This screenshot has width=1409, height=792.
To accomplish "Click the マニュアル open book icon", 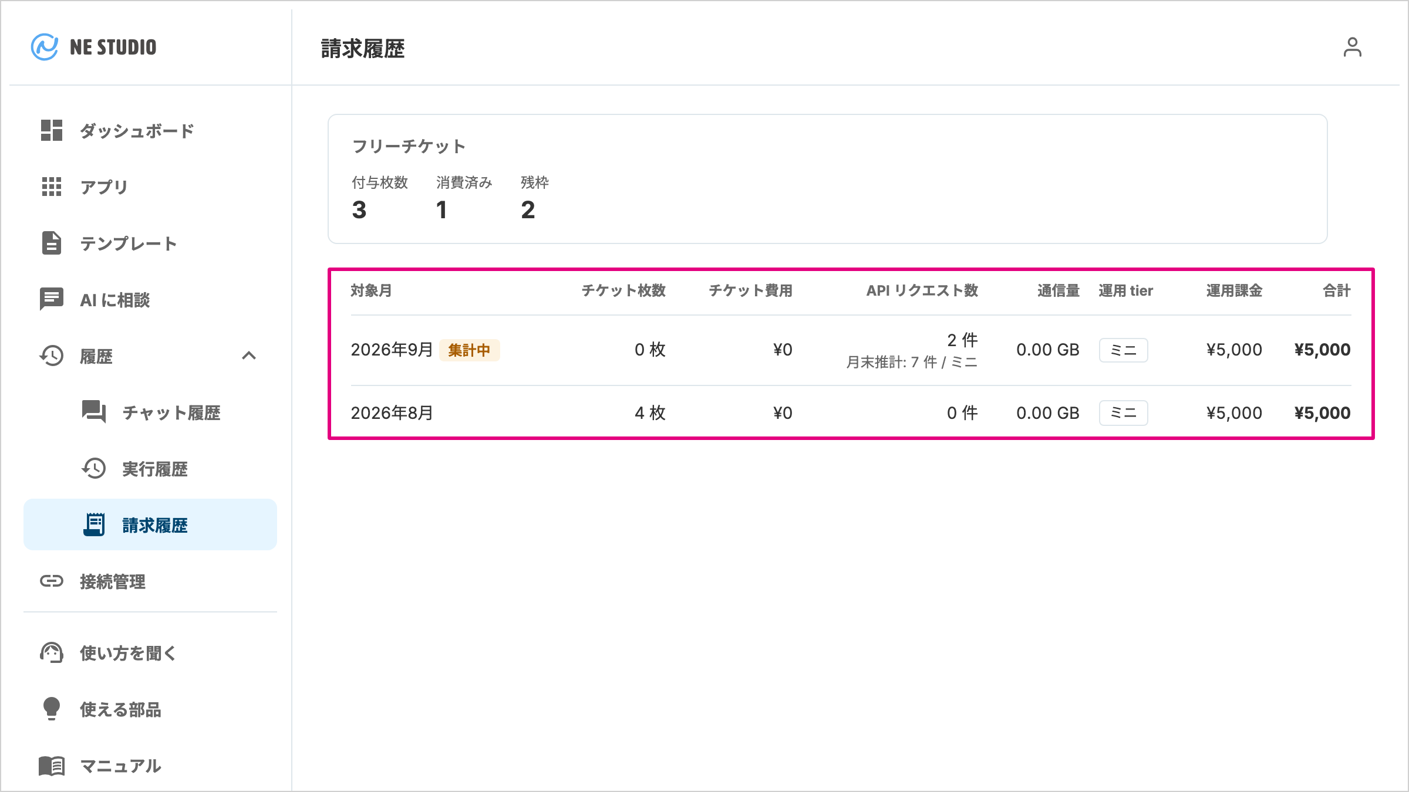I will pos(52,766).
